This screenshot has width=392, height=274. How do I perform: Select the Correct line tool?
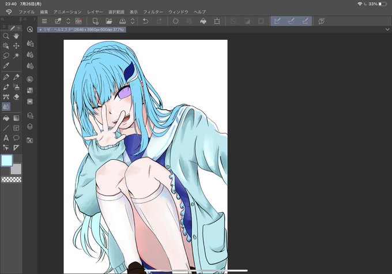[x=6, y=148]
